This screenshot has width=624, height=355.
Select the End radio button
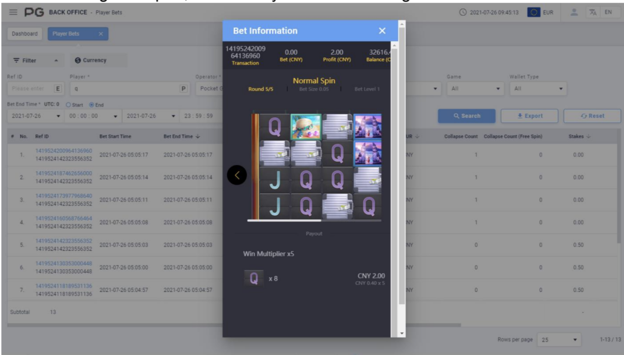tap(91, 105)
